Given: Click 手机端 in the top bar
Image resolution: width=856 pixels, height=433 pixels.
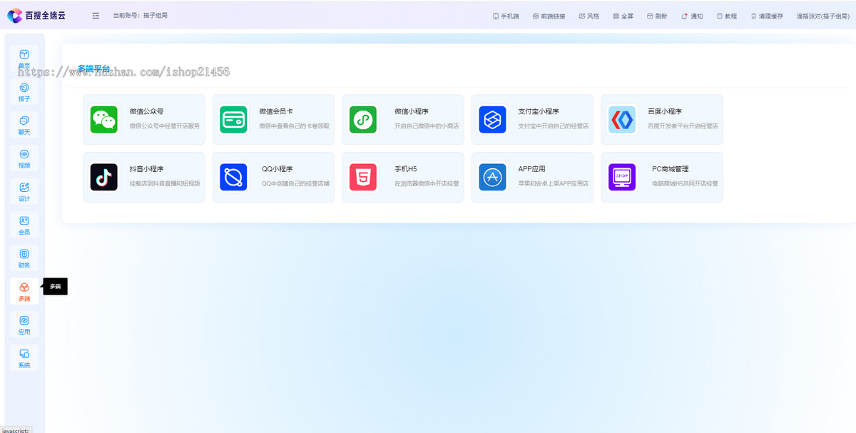Looking at the screenshot, I should (x=506, y=16).
